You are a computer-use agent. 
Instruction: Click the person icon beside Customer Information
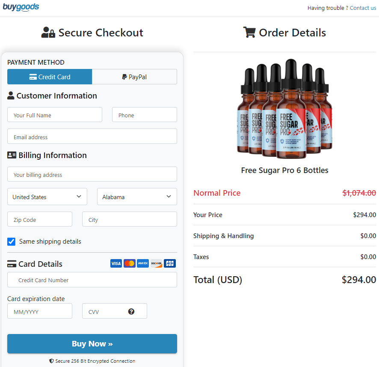tap(10, 95)
